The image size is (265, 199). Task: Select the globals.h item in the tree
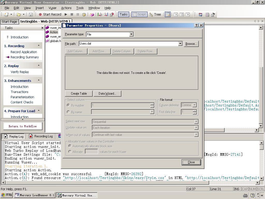[55, 41]
